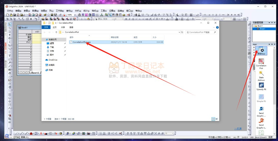Sort files by 修改日期 column header
Viewport: 278px width, 141px height.
(x=115, y=37)
